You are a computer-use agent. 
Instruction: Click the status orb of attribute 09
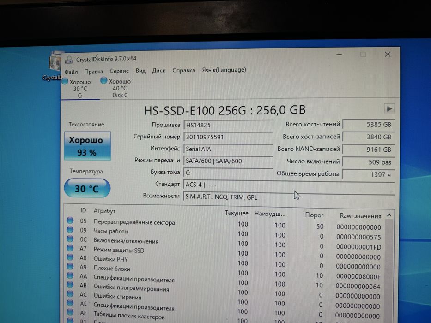pos(70,230)
